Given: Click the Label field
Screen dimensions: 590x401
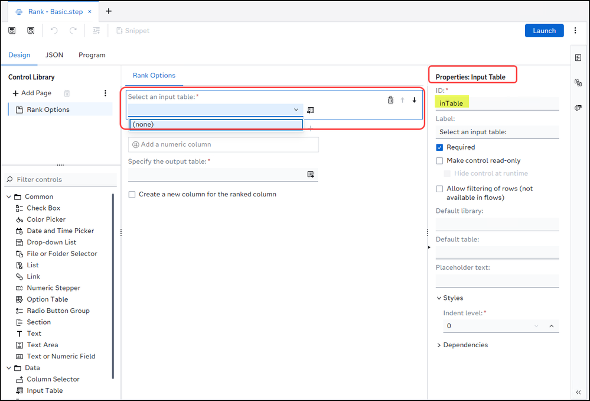Looking at the screenshot, I should (497, 132).
